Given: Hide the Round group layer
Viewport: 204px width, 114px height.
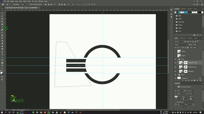Looking at the screenshot, I should (x=175, y=75).
